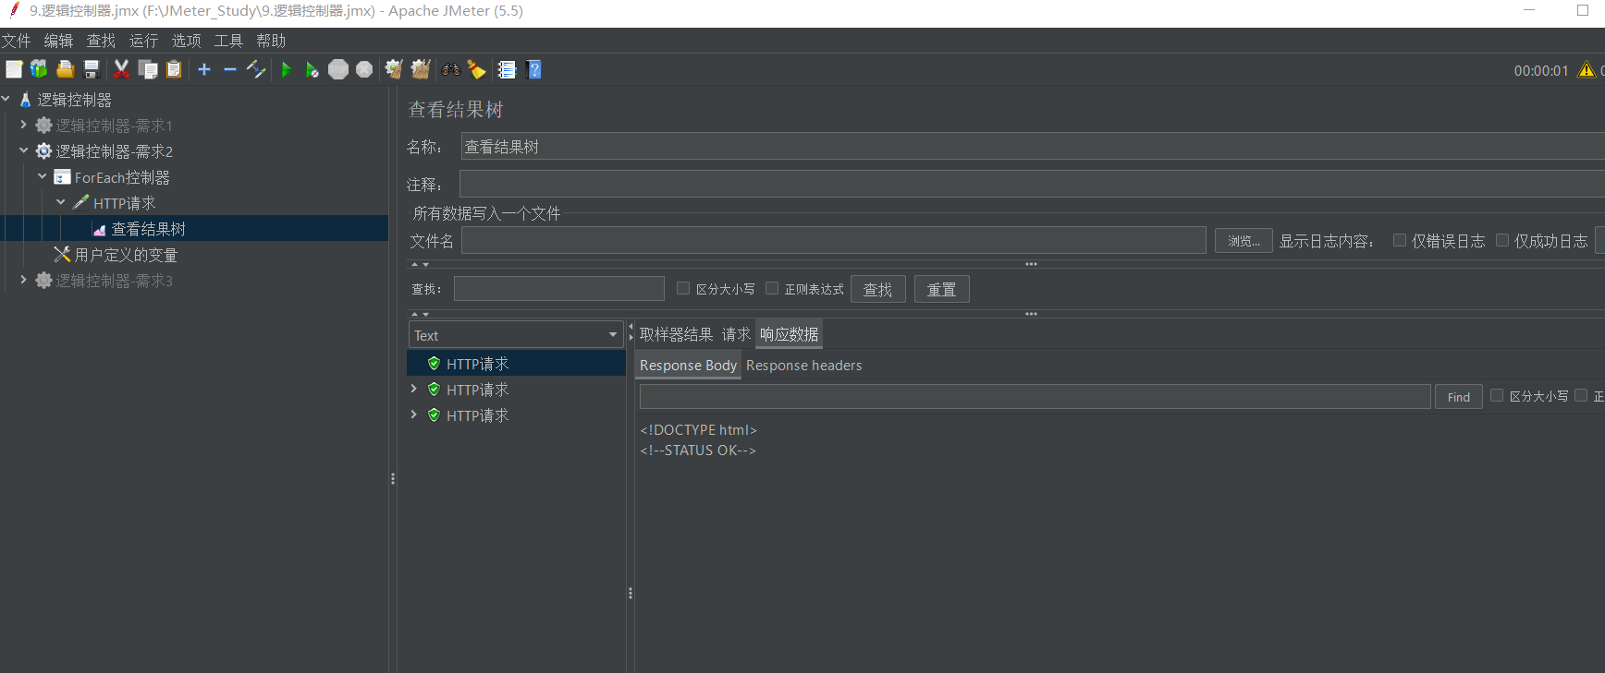The height and width of the screenshot is (673, 1605).
Task: Start test without pauses icon
Action: 312,70
